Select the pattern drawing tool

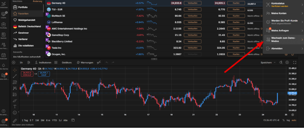[x=15, y=88]
